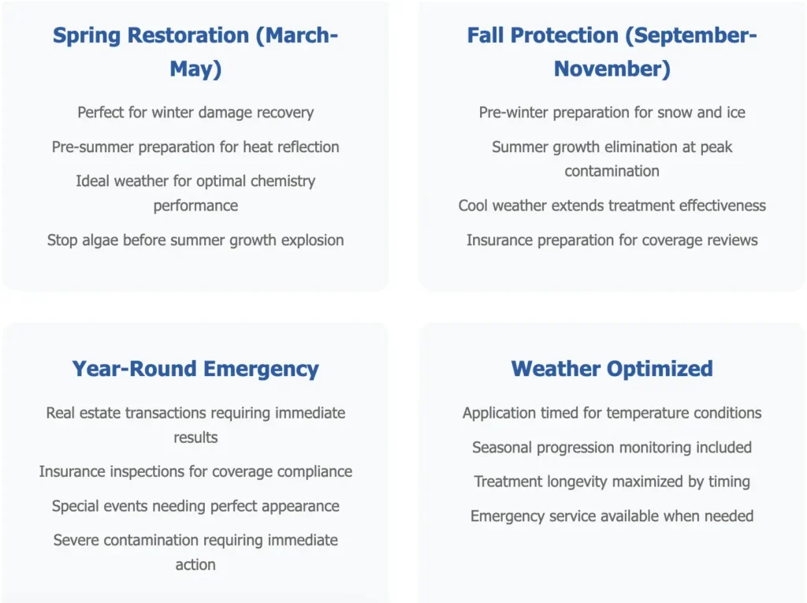Screen dimensions: 807x603
Task: Select 'Ideal weather for optimal chemistry performance' text
Action: tap(195, 193)
